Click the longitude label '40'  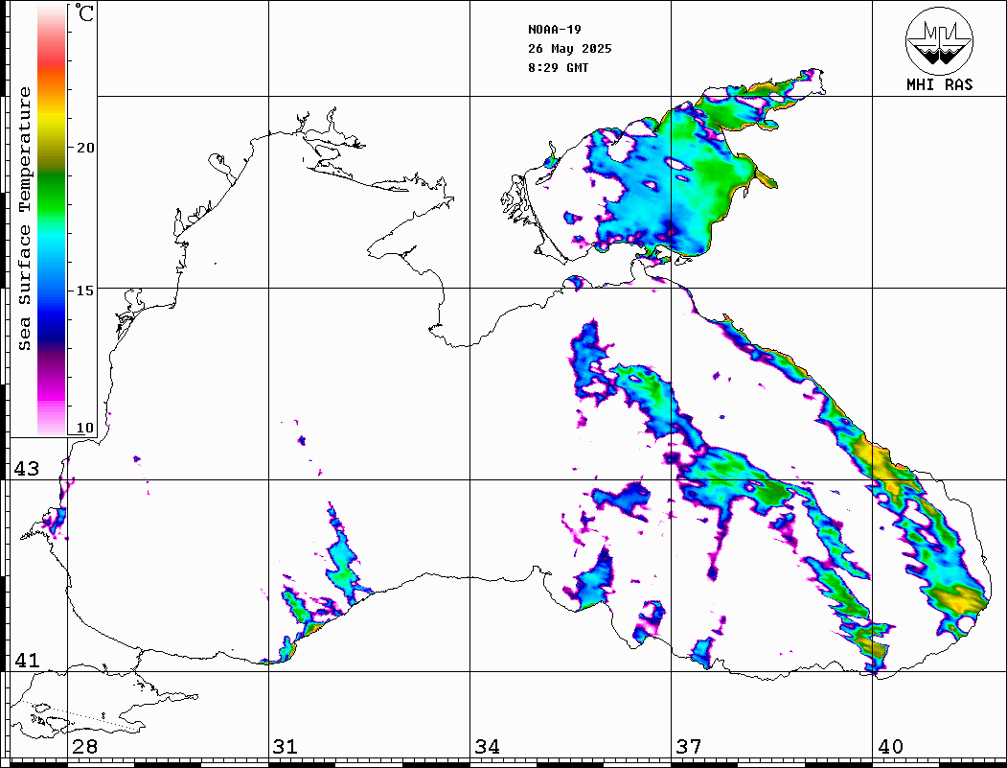click(890, 747)
